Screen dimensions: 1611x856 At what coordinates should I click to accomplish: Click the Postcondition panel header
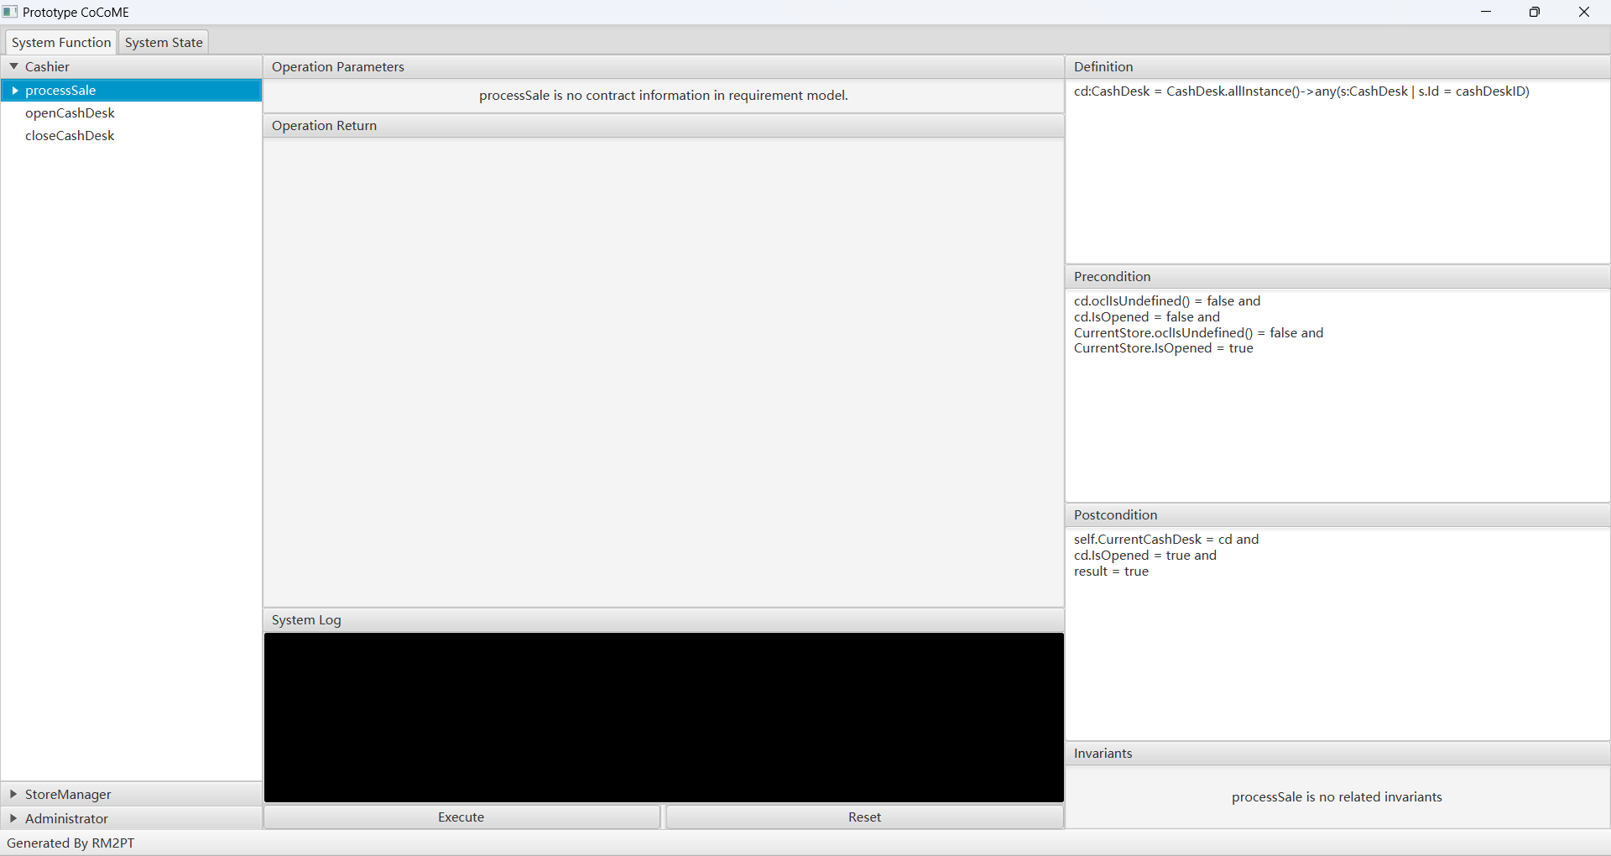pos(1337,515)
